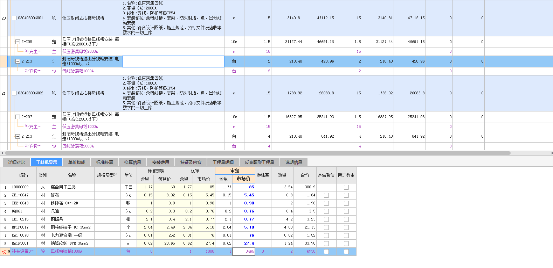Switch to the 换算信息 tab
The width and height of the screenshot is (553, 268).
(x=133, y=162)
